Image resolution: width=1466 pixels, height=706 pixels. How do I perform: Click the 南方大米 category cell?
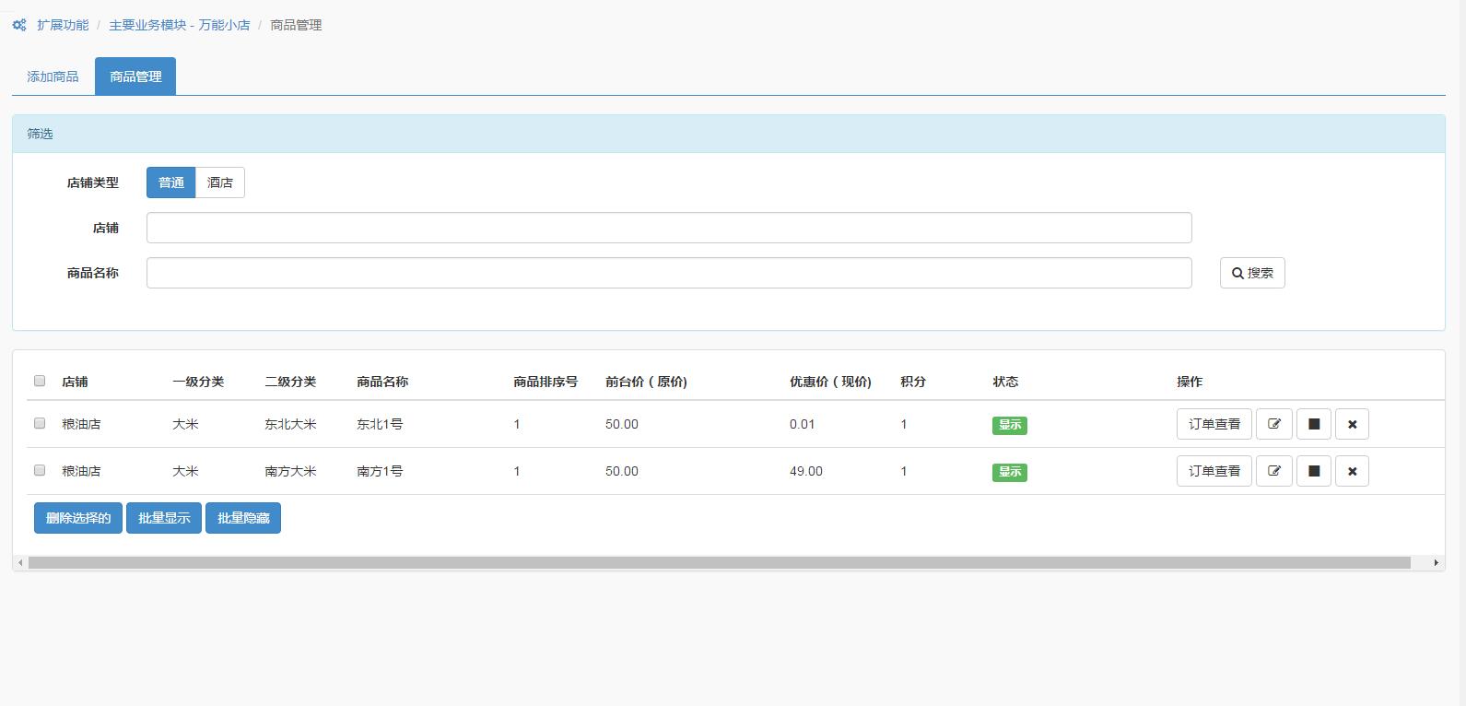point(290,471)
